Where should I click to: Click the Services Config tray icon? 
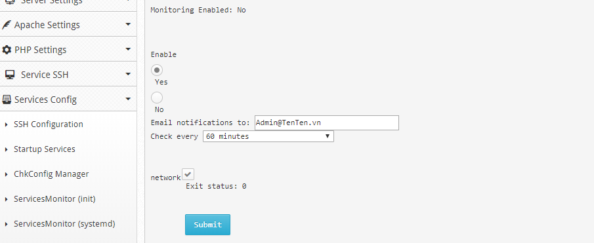point(7,100)
